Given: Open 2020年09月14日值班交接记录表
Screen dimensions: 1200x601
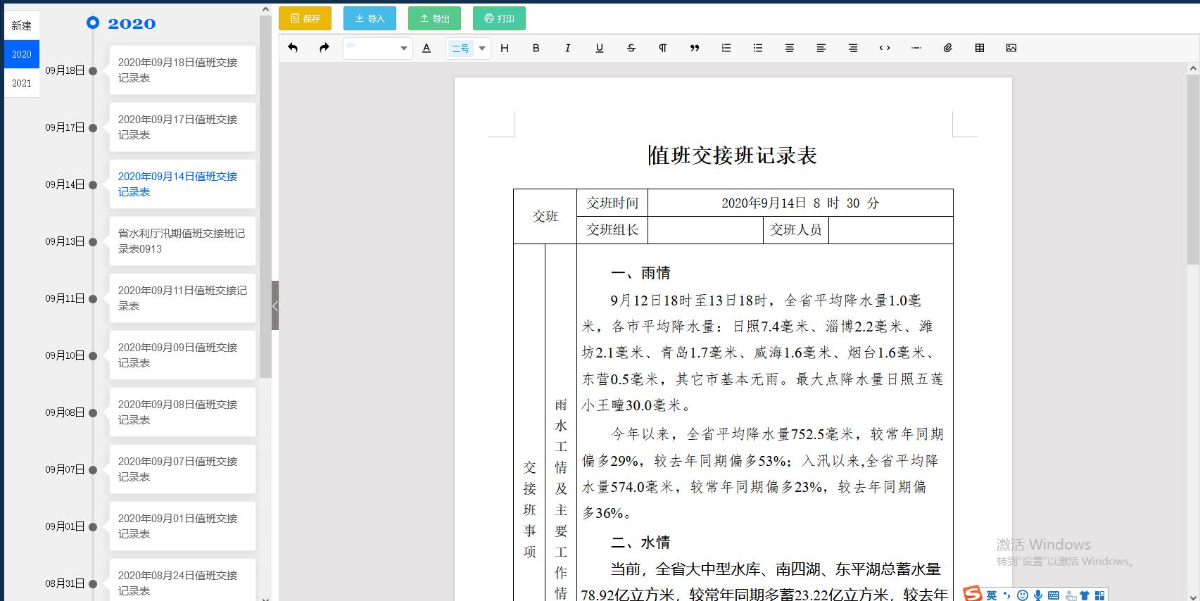Looking at the screenshot, I should click(x=182, y=184).
